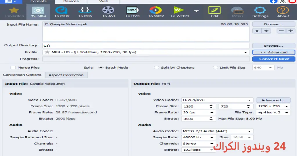Collapse the Advanced options panel

(274, 52)
